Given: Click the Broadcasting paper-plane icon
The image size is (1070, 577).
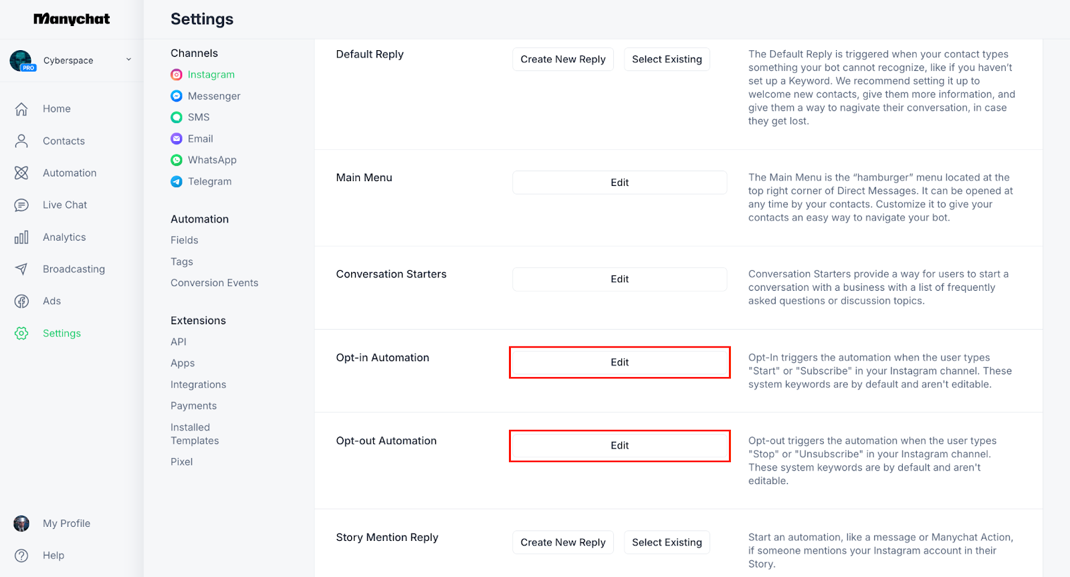Looking at the screenshot, I should tap(21, 269).
